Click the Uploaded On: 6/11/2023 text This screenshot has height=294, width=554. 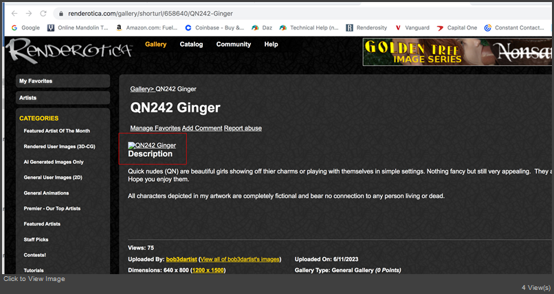click(326, 259)
